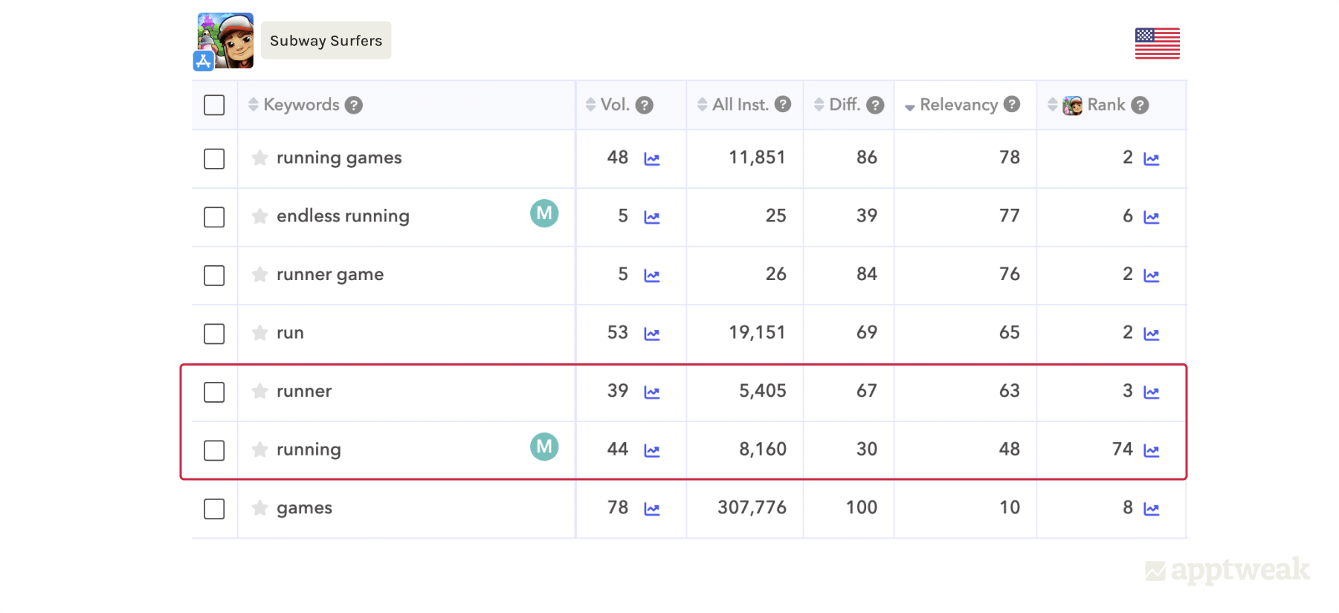This screenshot has width=1339, height=613.
Task: Show the Relevancy help tooltip icon
Action: click(1012, 105)
